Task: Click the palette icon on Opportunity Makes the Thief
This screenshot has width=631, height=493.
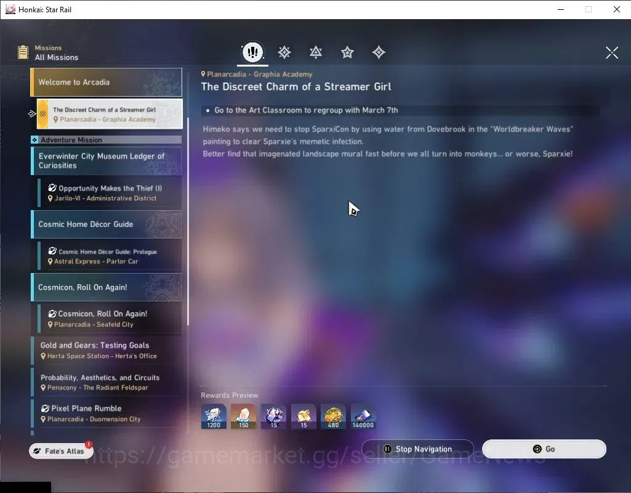Action: click(52, 188)
